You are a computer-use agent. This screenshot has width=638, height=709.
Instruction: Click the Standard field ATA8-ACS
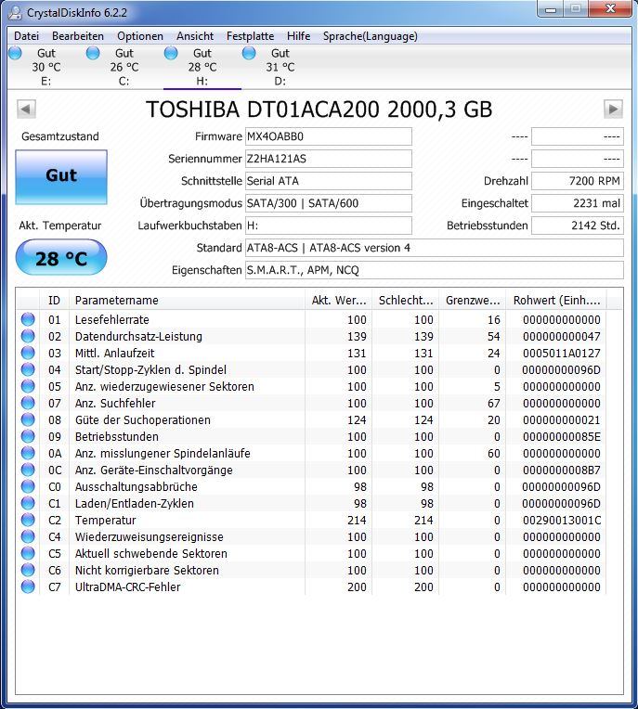click(x=435, y=248)
